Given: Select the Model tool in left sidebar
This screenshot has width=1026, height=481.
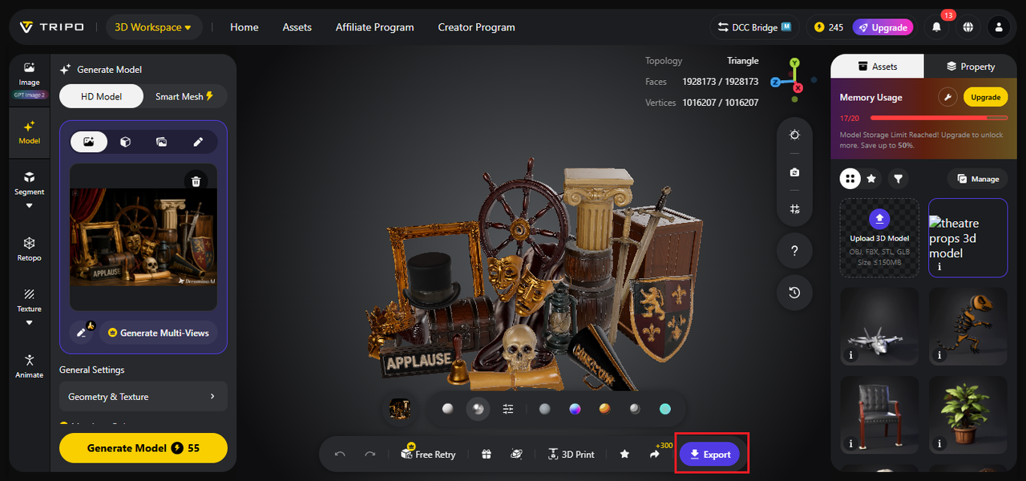Looking at the screenshot, I should (30, 132).
